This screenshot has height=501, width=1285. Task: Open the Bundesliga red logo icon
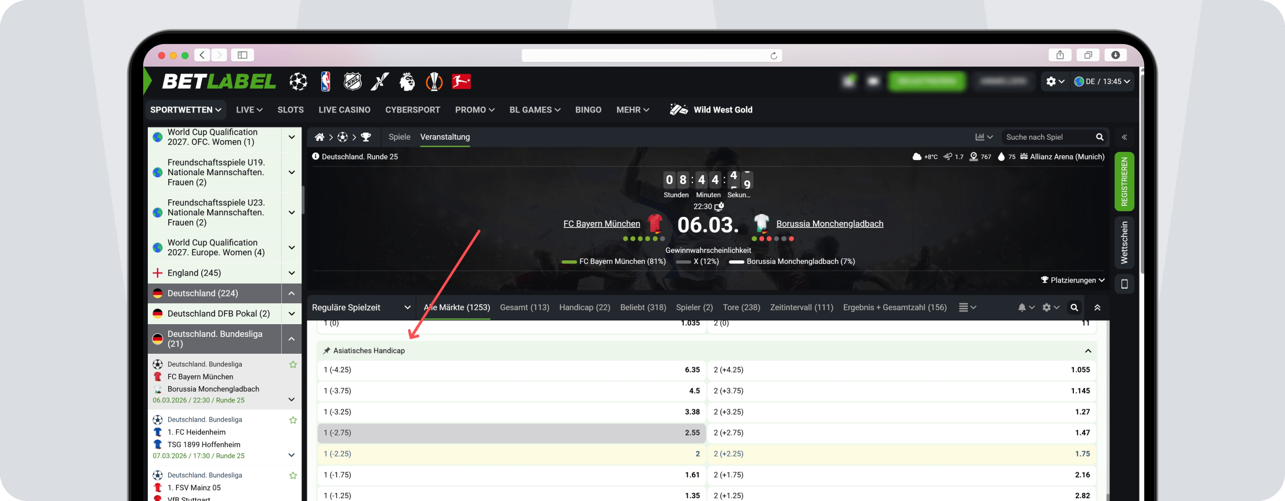point(462,82)
